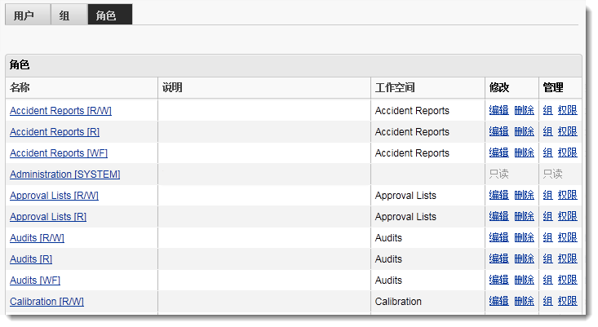The image size is (598, 327).
Task: Click the 名称 column header
Action: (x=20, y=88)
